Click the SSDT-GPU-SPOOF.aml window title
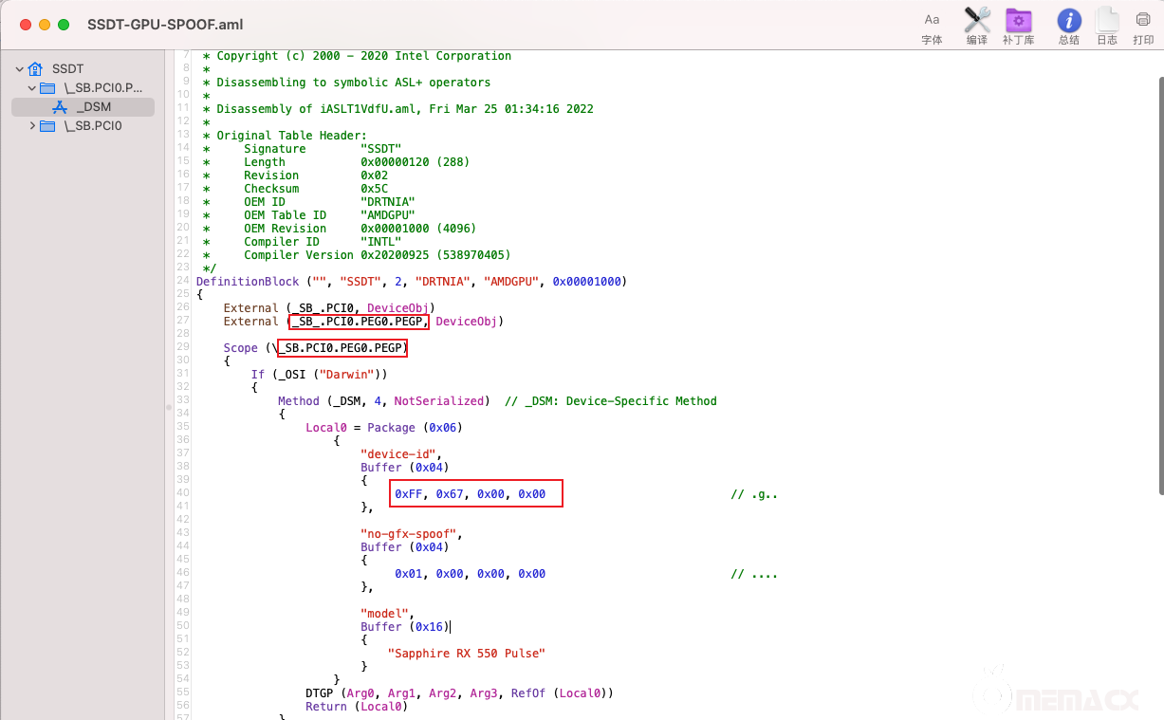 pyautogui.click(x=165, y=24)
